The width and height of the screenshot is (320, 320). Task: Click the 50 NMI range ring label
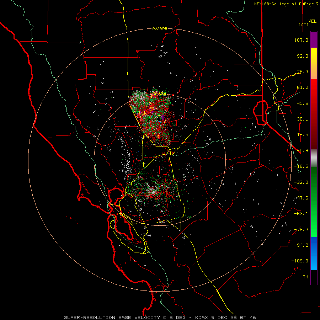tap(160, 94)
